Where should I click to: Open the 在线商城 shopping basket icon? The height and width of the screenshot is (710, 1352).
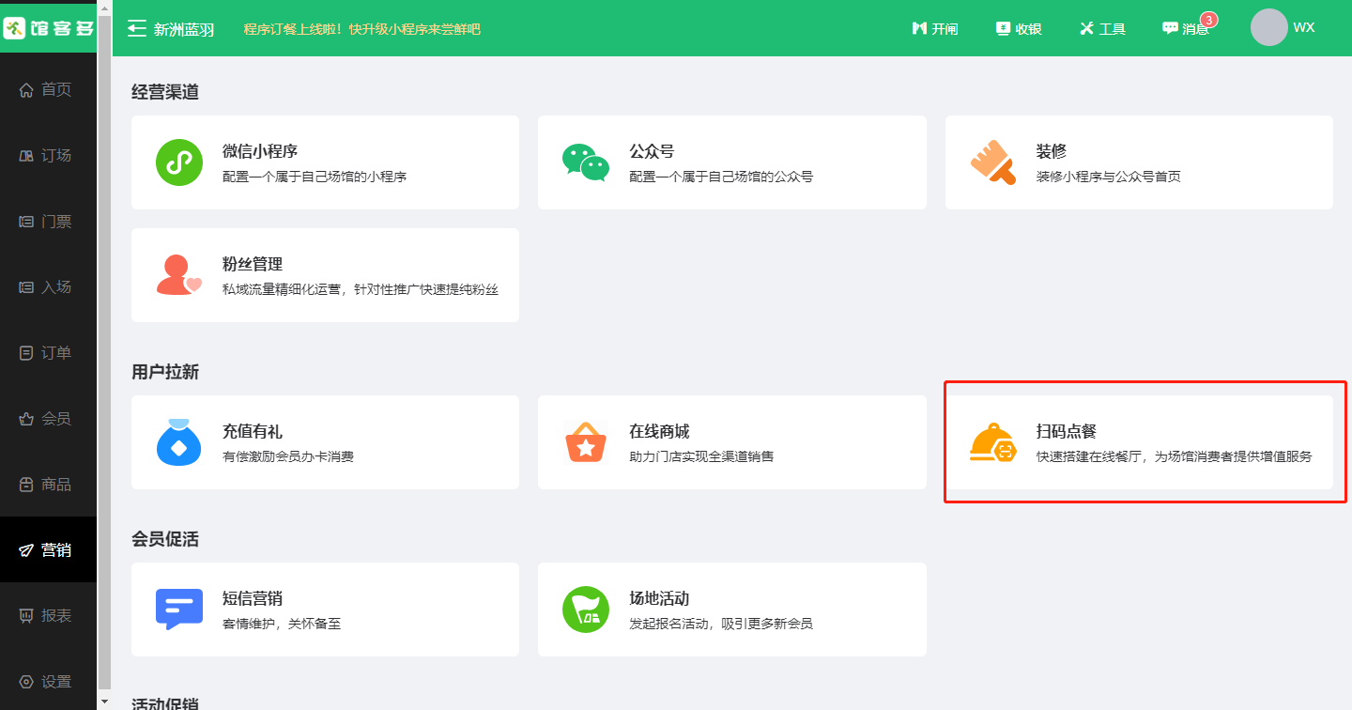click(x=586, y=442)
